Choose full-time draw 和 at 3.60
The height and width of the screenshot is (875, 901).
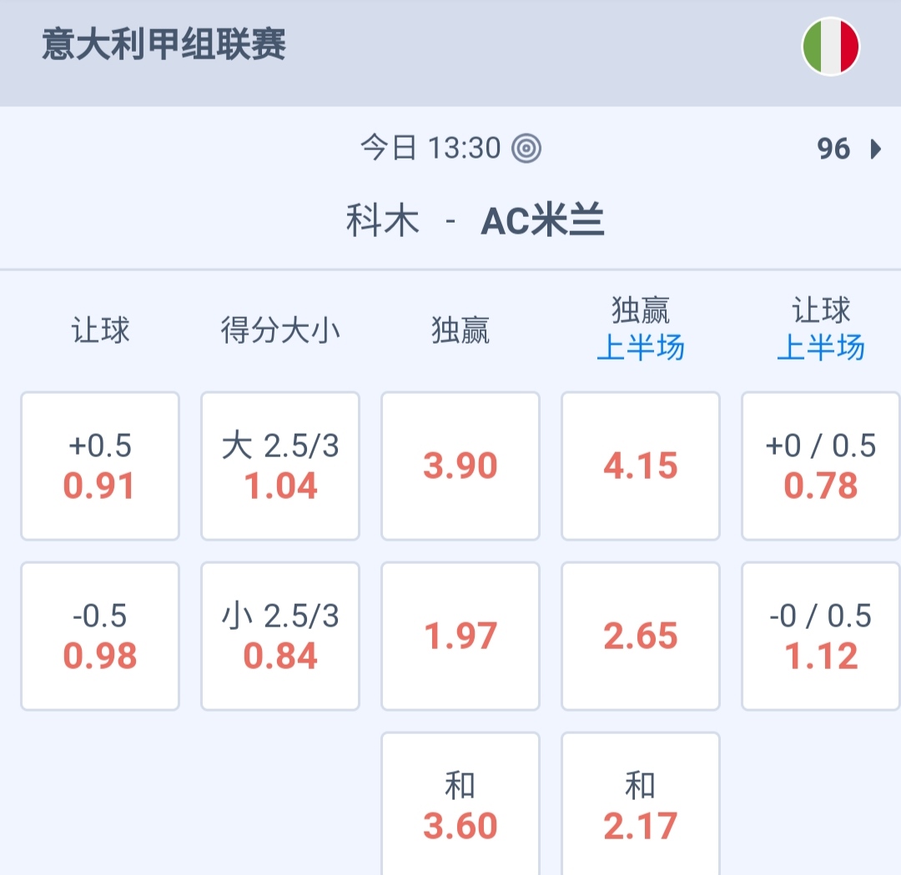pos(461,804)
